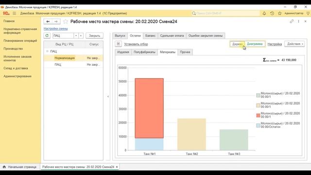311x175 pixels.
Task: Switch to the Изделия sub-tab
Action: [123, 52]
